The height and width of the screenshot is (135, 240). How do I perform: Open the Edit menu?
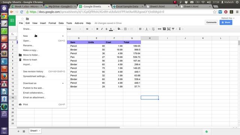click(x=27, y=23)
